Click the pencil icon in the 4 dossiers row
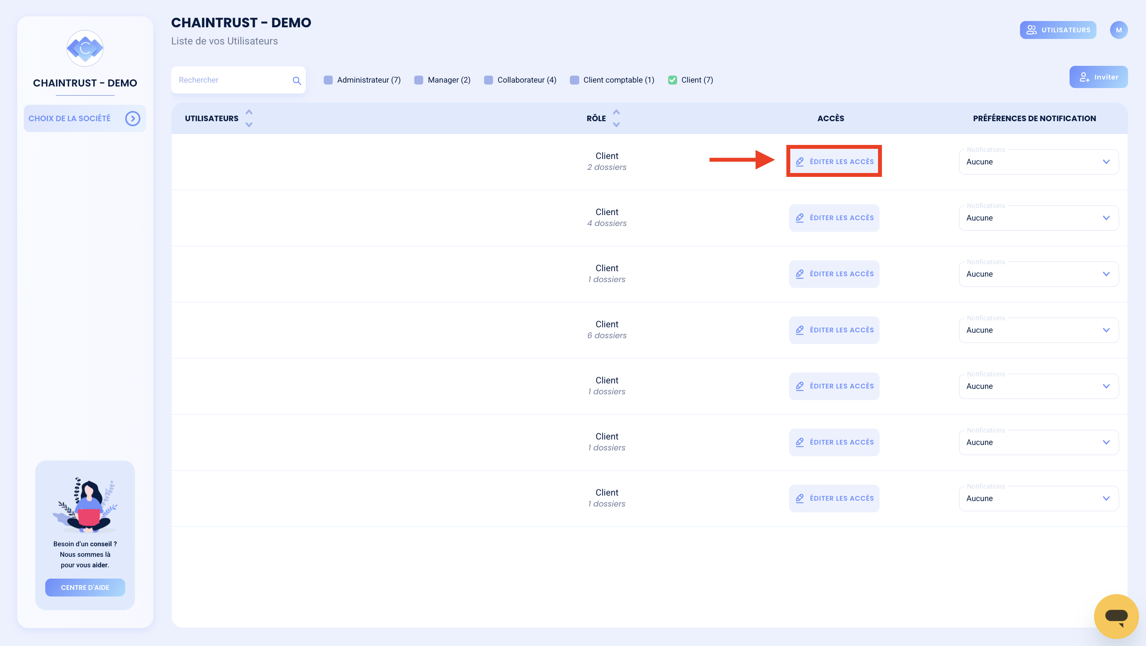The height and width of the screenshot is (646, 1146). pyautogui.click(x=800, y=218)
